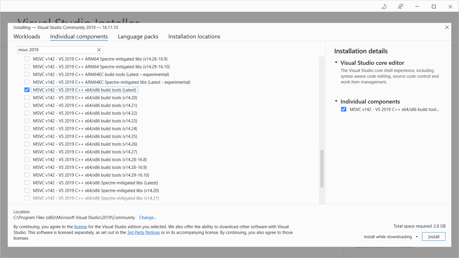Click Change... next to install location
Viewport: 459px width, 258px height.
pyautogui.click(x=148, y=218)
